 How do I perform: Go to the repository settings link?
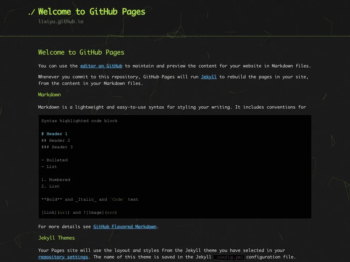pyautogui.click(x=63, y=257)
